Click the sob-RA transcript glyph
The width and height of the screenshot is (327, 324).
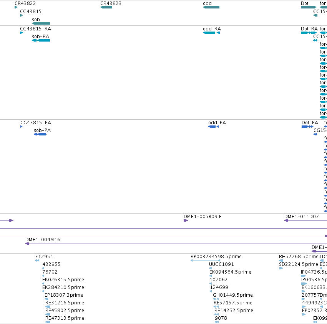click(x=41, y=40)
